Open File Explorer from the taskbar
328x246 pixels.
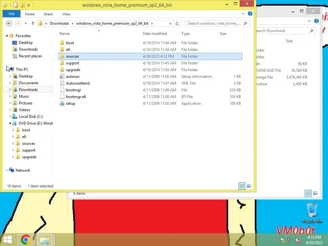(45, 240)
